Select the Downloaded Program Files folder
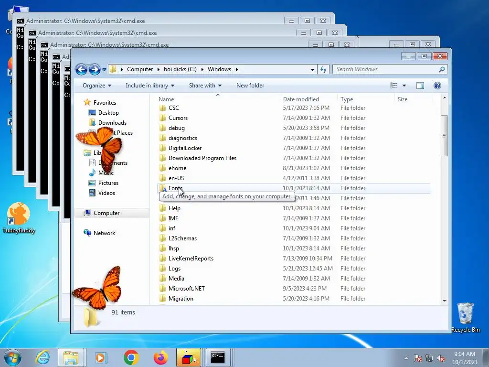 202,158
